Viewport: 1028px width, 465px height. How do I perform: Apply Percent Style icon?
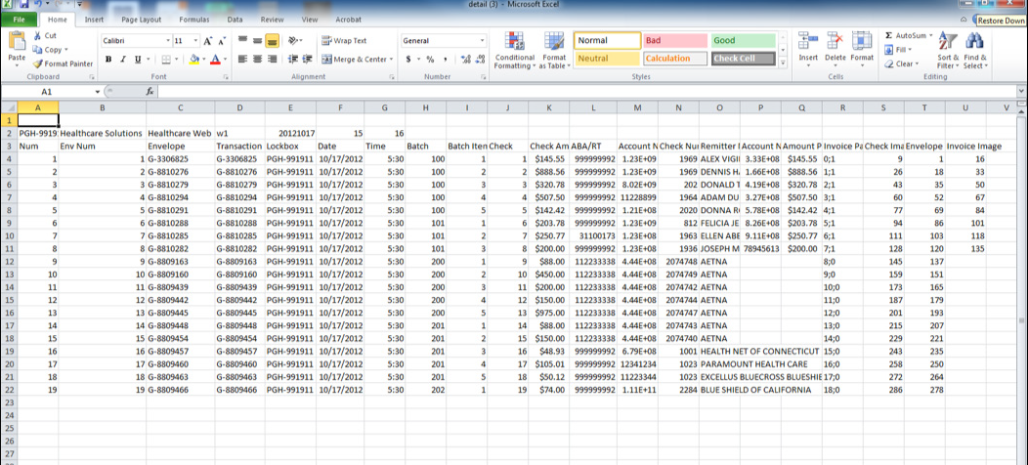coord(430,59)
